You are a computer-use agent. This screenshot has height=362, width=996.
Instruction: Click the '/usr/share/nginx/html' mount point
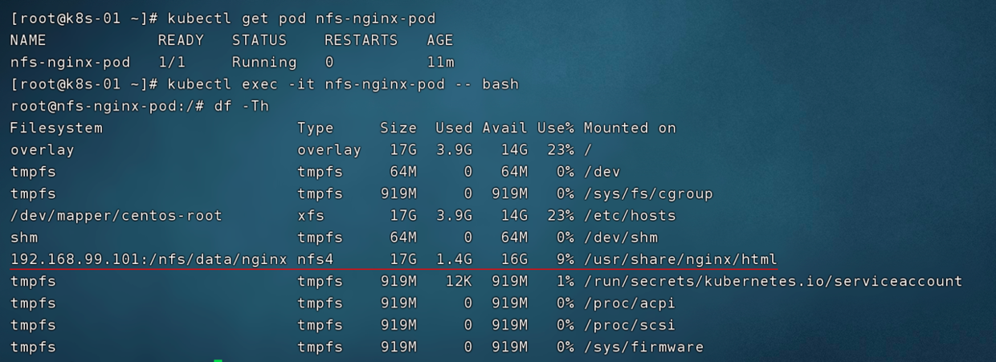click(x=680, y=259)
